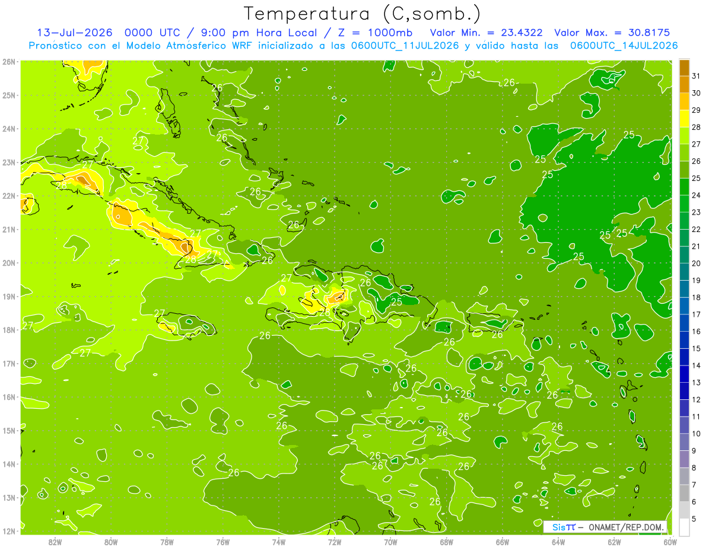Viewport: 712px width, 550px height.
Task: Click the "21N" latitude axis label
Action: tap(8, 229)
